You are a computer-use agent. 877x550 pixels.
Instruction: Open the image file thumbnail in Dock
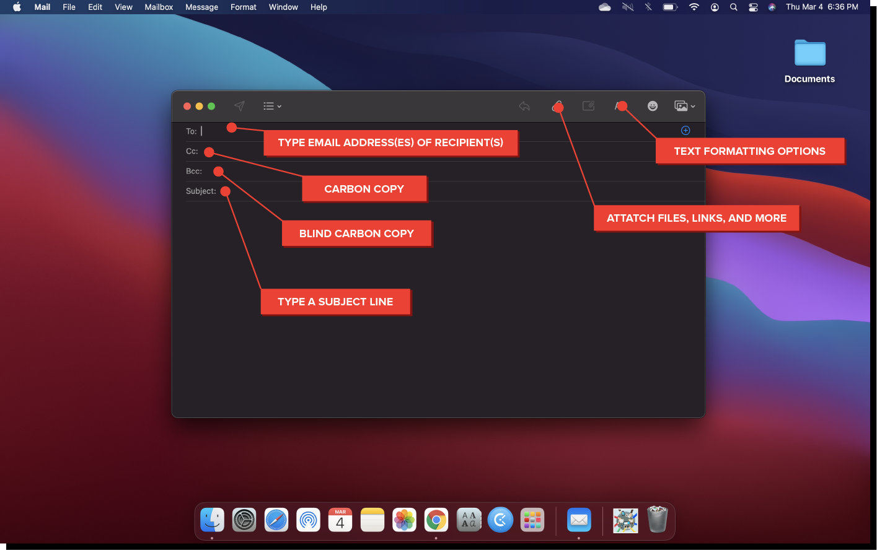(625, 520)
